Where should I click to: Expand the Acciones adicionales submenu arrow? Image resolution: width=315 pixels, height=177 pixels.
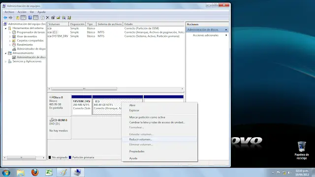[226, 35]
